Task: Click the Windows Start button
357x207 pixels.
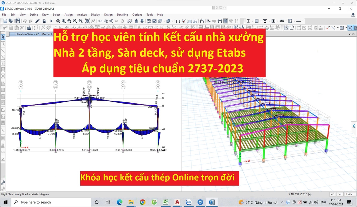Action: tap(6, 202)
